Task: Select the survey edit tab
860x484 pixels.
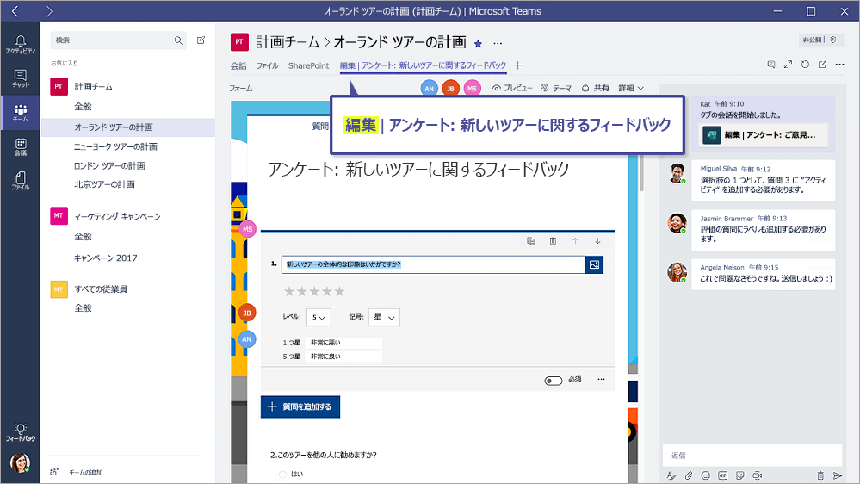Action: point(423,65)
